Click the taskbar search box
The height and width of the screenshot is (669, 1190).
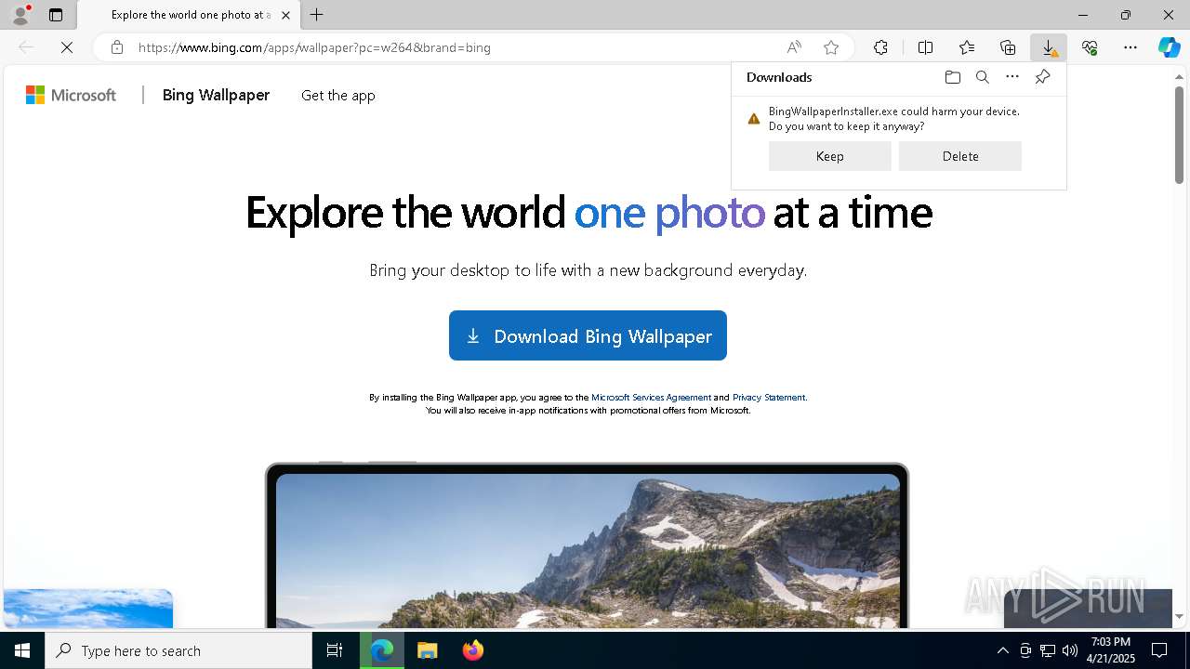pyautogui.click(x=178, y=650)
